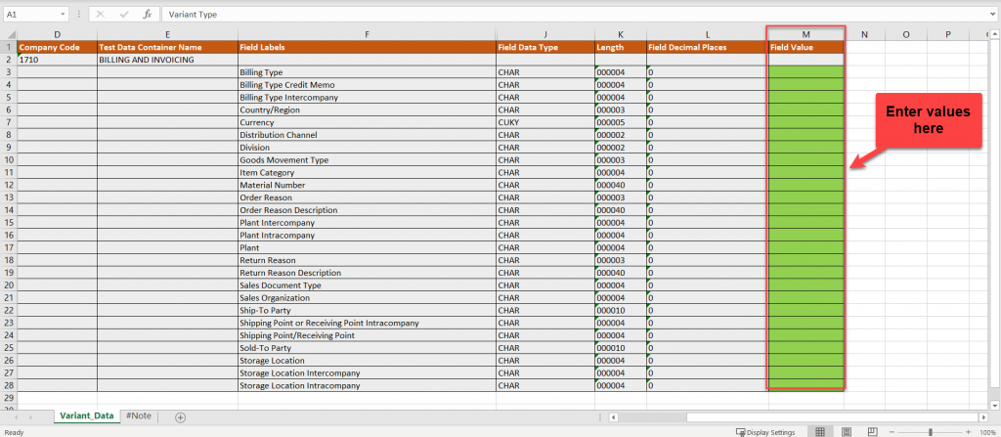
Task: Click the zoom in plus icon
Action: click(969, 432)
